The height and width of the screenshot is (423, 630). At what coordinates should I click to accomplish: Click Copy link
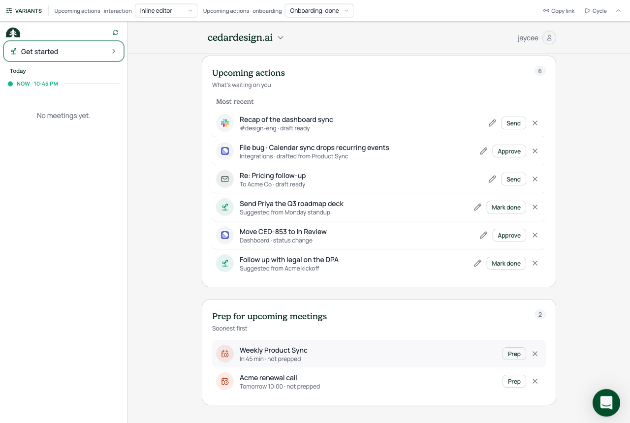click(559, 11)
